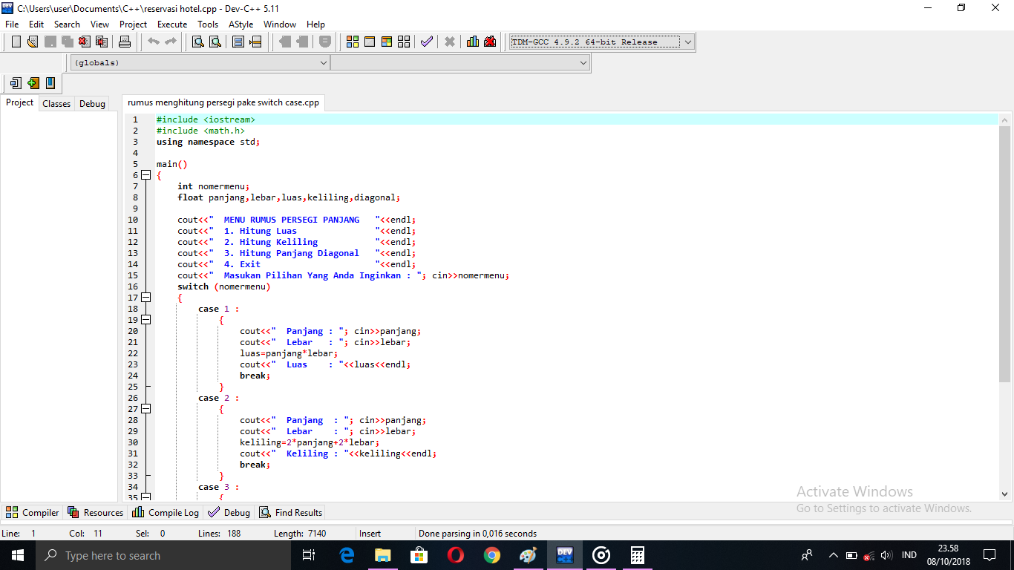Open Dev-C++ from the taskbar
Screen dimensions: 1014x570
[565, 555]
